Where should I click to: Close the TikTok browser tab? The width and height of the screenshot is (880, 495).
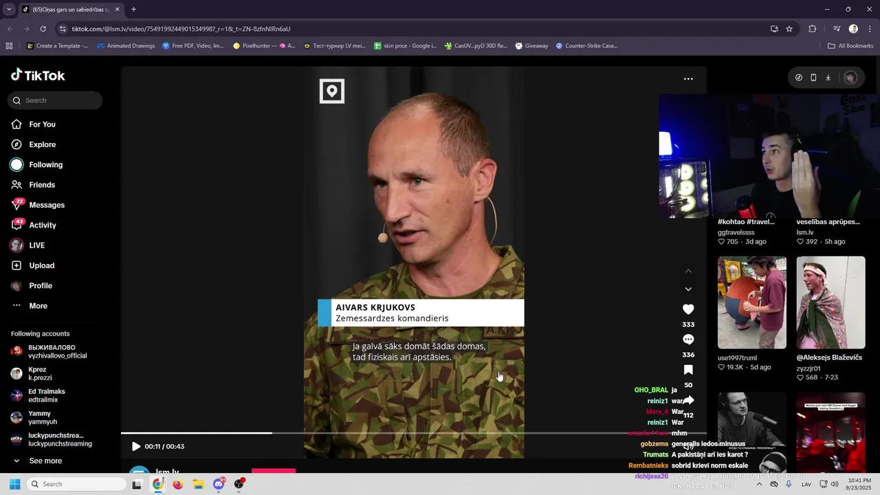(117, 10)
